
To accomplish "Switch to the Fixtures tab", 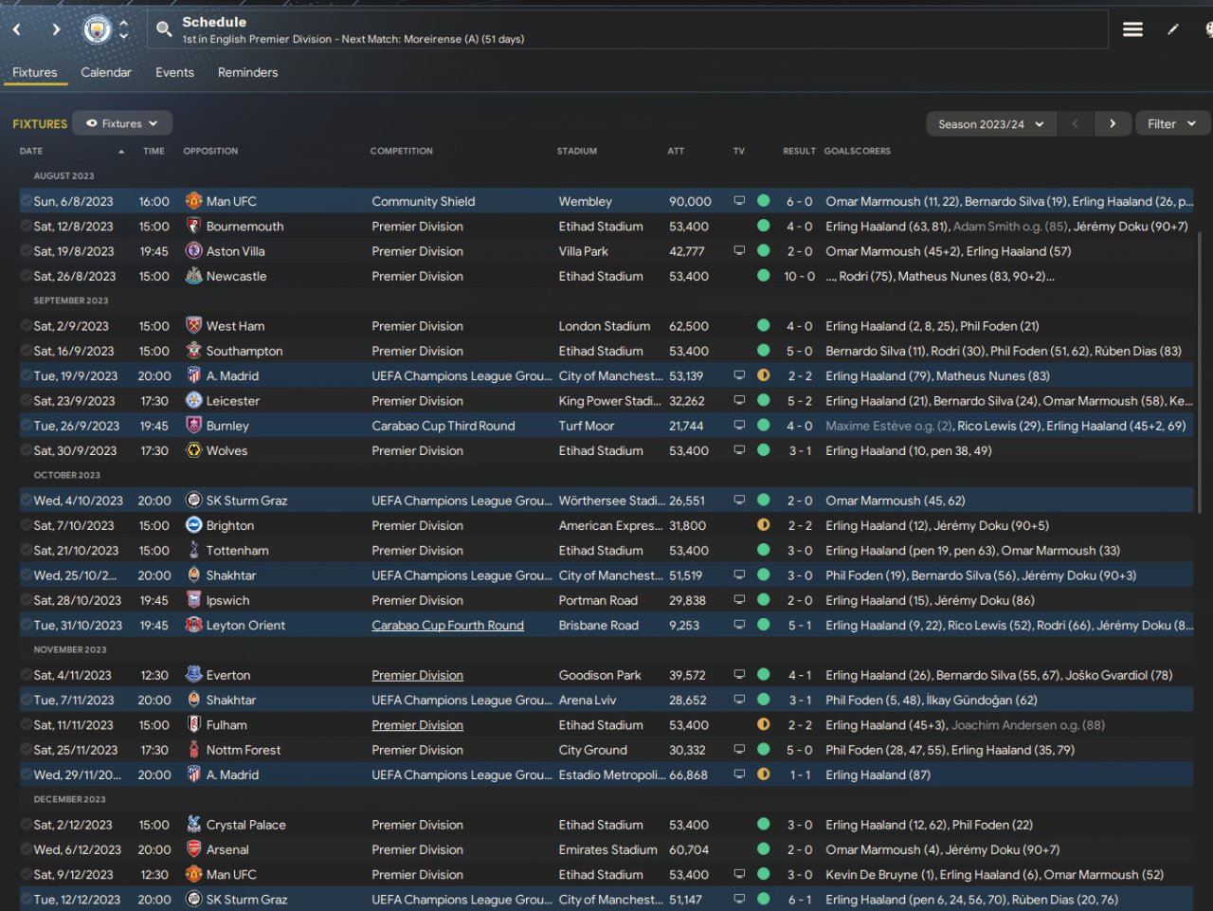I will click(35, 72).
